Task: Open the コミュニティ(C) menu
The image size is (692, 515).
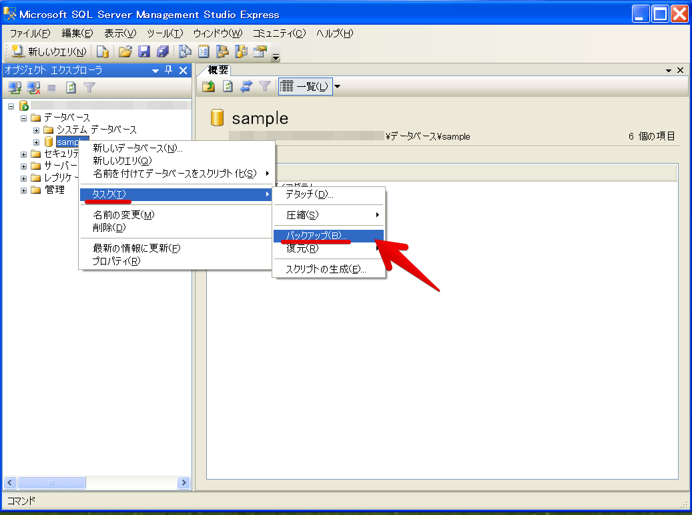Action: coord(279,33)
